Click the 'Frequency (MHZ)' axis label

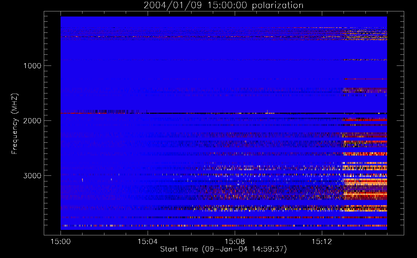tap(15, 124)
